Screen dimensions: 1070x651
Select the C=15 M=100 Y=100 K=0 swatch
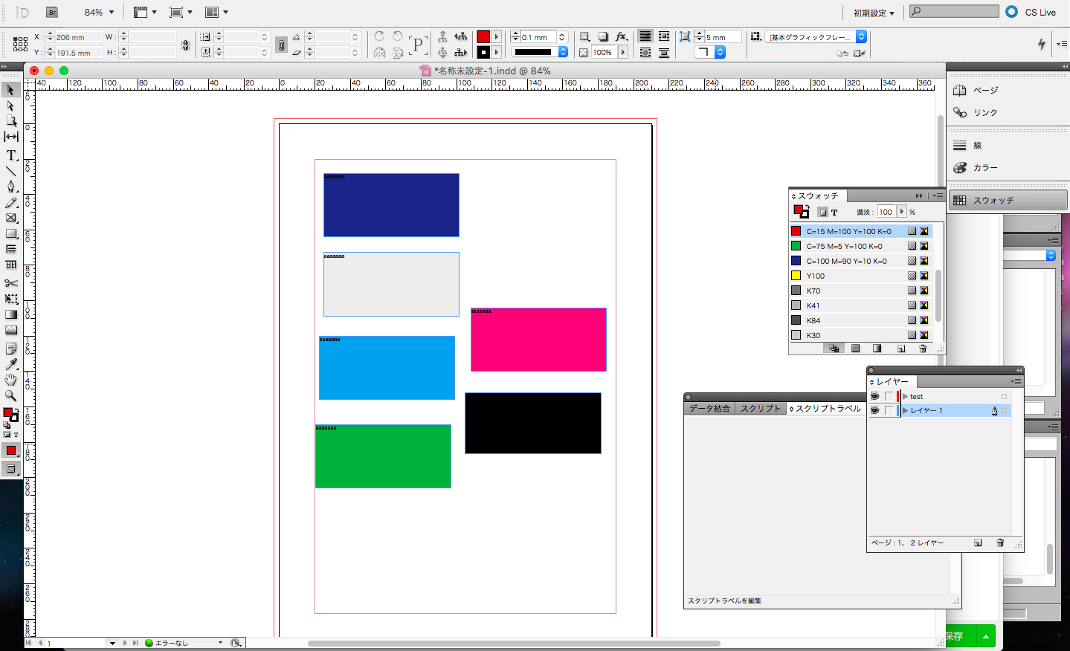click(x=860, y=231)
